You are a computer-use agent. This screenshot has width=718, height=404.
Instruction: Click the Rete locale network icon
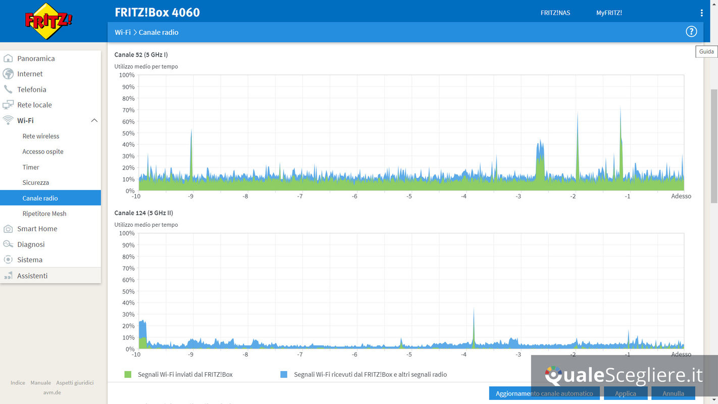8,105
